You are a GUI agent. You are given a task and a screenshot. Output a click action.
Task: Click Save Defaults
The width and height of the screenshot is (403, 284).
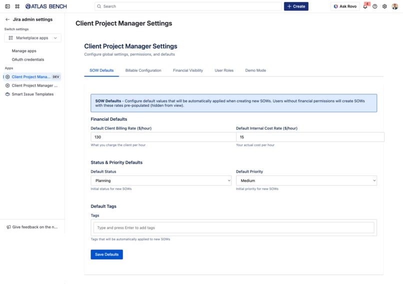106,254
